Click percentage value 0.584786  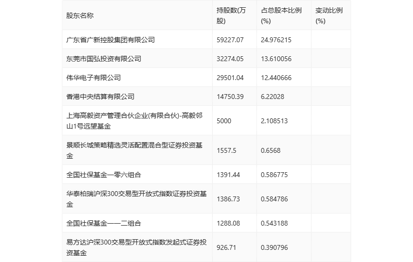pos(274,199)
